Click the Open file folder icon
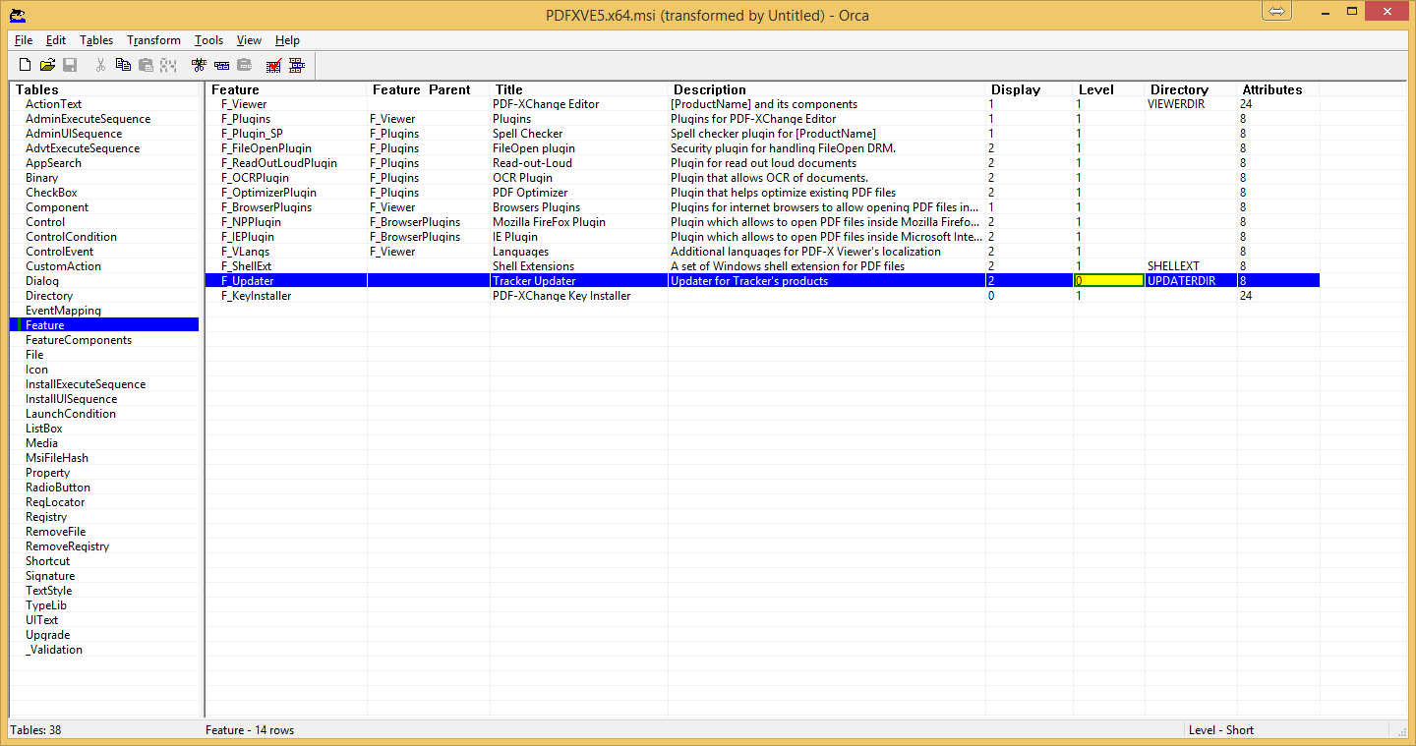 [x=47, y=65]
